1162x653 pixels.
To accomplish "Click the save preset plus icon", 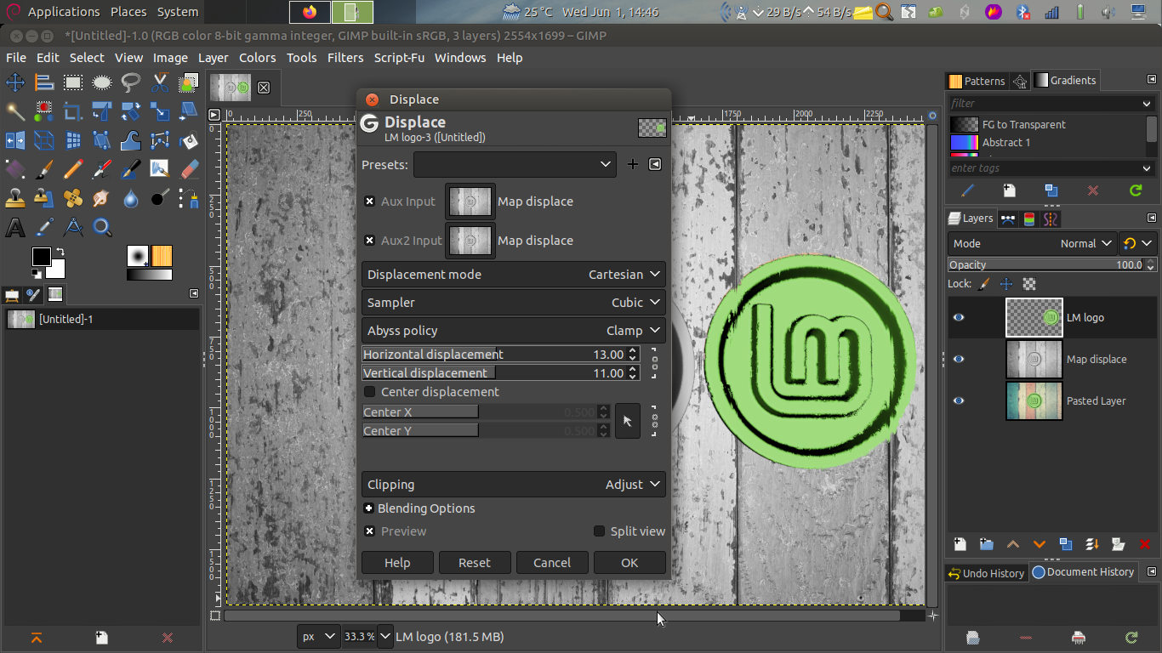I will coord(632,164).
